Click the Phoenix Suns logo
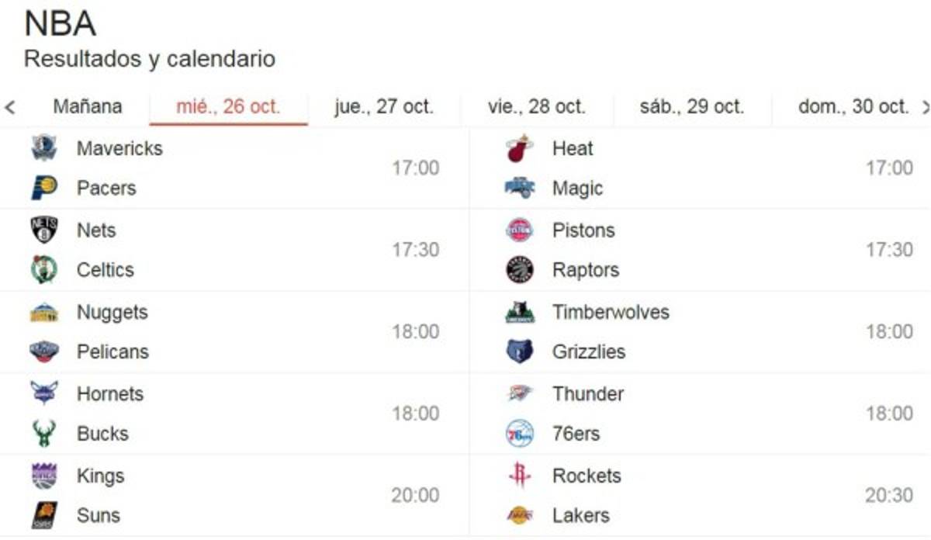 (44, 515)
